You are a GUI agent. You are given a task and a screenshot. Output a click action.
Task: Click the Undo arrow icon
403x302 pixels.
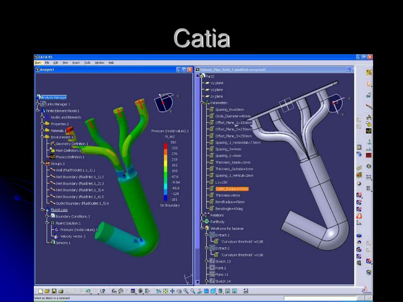click(88, 291)
